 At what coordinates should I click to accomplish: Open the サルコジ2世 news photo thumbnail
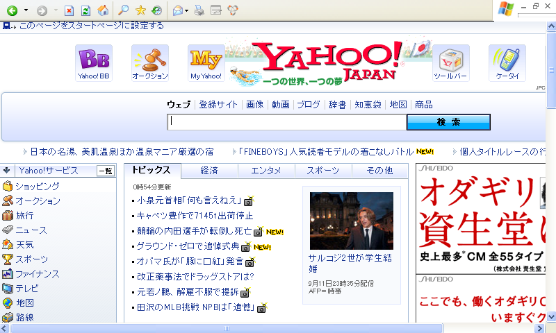tap(352, 221)
